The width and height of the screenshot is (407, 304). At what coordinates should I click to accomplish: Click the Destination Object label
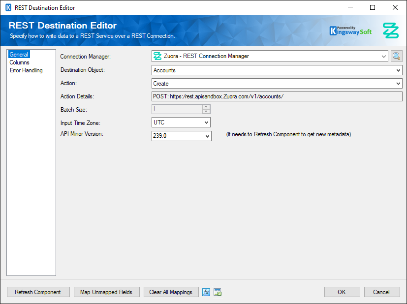tap(83, 70)
